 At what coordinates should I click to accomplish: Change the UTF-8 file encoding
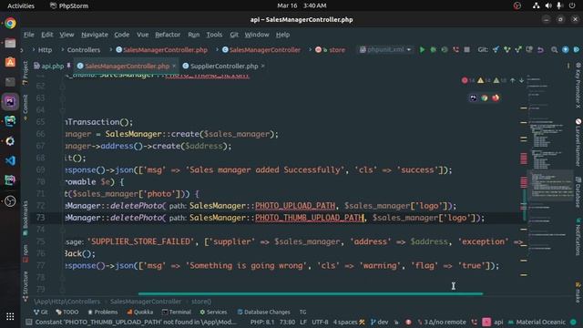coord(320,322)
